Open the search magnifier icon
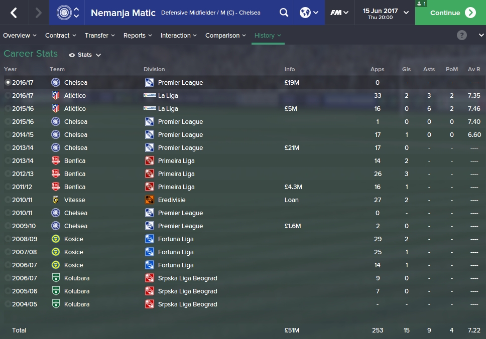The width and height of the screenshot is (486, 339). pos(284,13)
